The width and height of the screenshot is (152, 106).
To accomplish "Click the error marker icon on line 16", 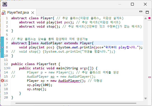I will [x=2, y=81].
